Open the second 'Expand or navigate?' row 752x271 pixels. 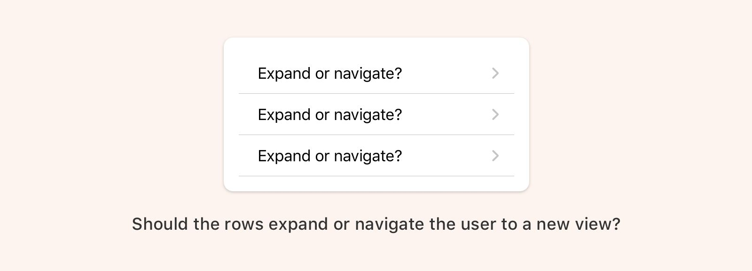tap(329, 115)
